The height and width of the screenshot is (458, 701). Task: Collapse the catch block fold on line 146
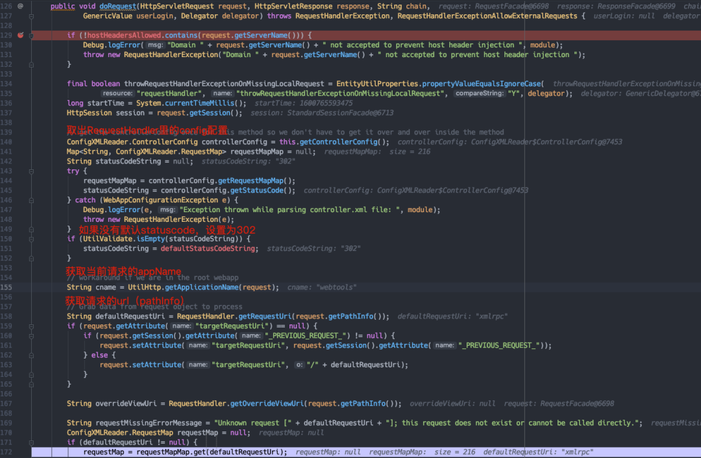click(x=31, y=200)
